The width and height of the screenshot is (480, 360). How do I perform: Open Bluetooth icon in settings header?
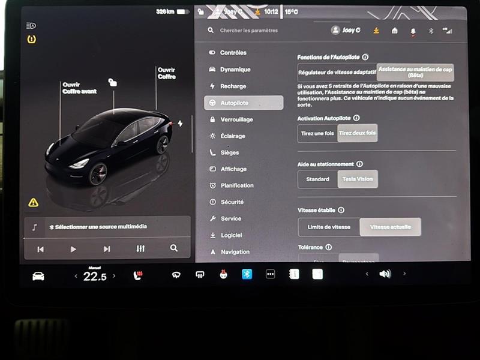[431, 31]
